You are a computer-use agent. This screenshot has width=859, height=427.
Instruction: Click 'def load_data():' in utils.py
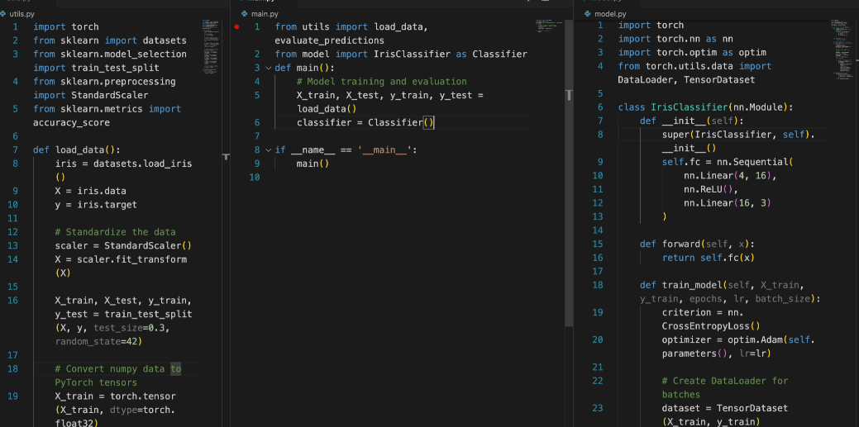pyautogui.click(x=77, y=150)
